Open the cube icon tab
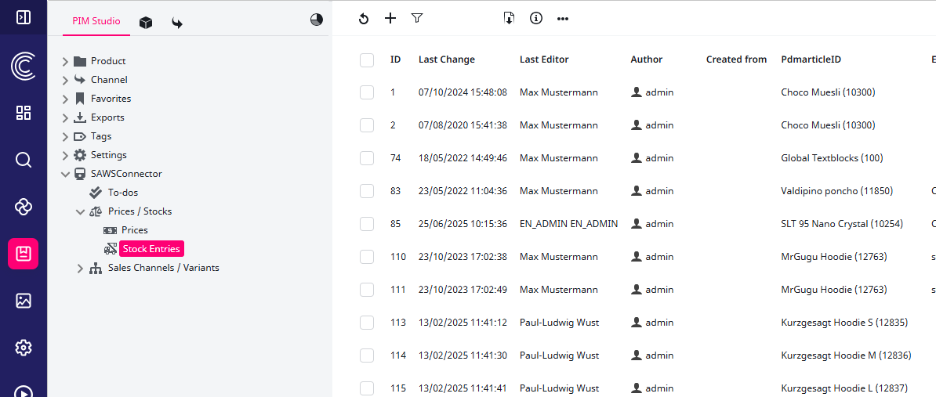Image resolution: width=936 pixels, height=397 pixels. [x=146, y=23]
